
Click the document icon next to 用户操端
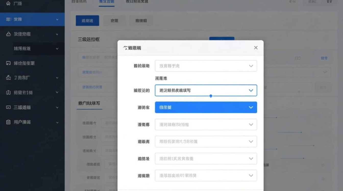point(8,122)
